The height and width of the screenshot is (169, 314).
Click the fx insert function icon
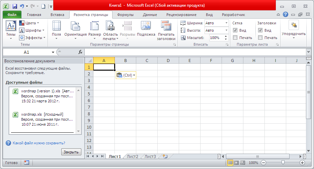(x=80, y=52)
